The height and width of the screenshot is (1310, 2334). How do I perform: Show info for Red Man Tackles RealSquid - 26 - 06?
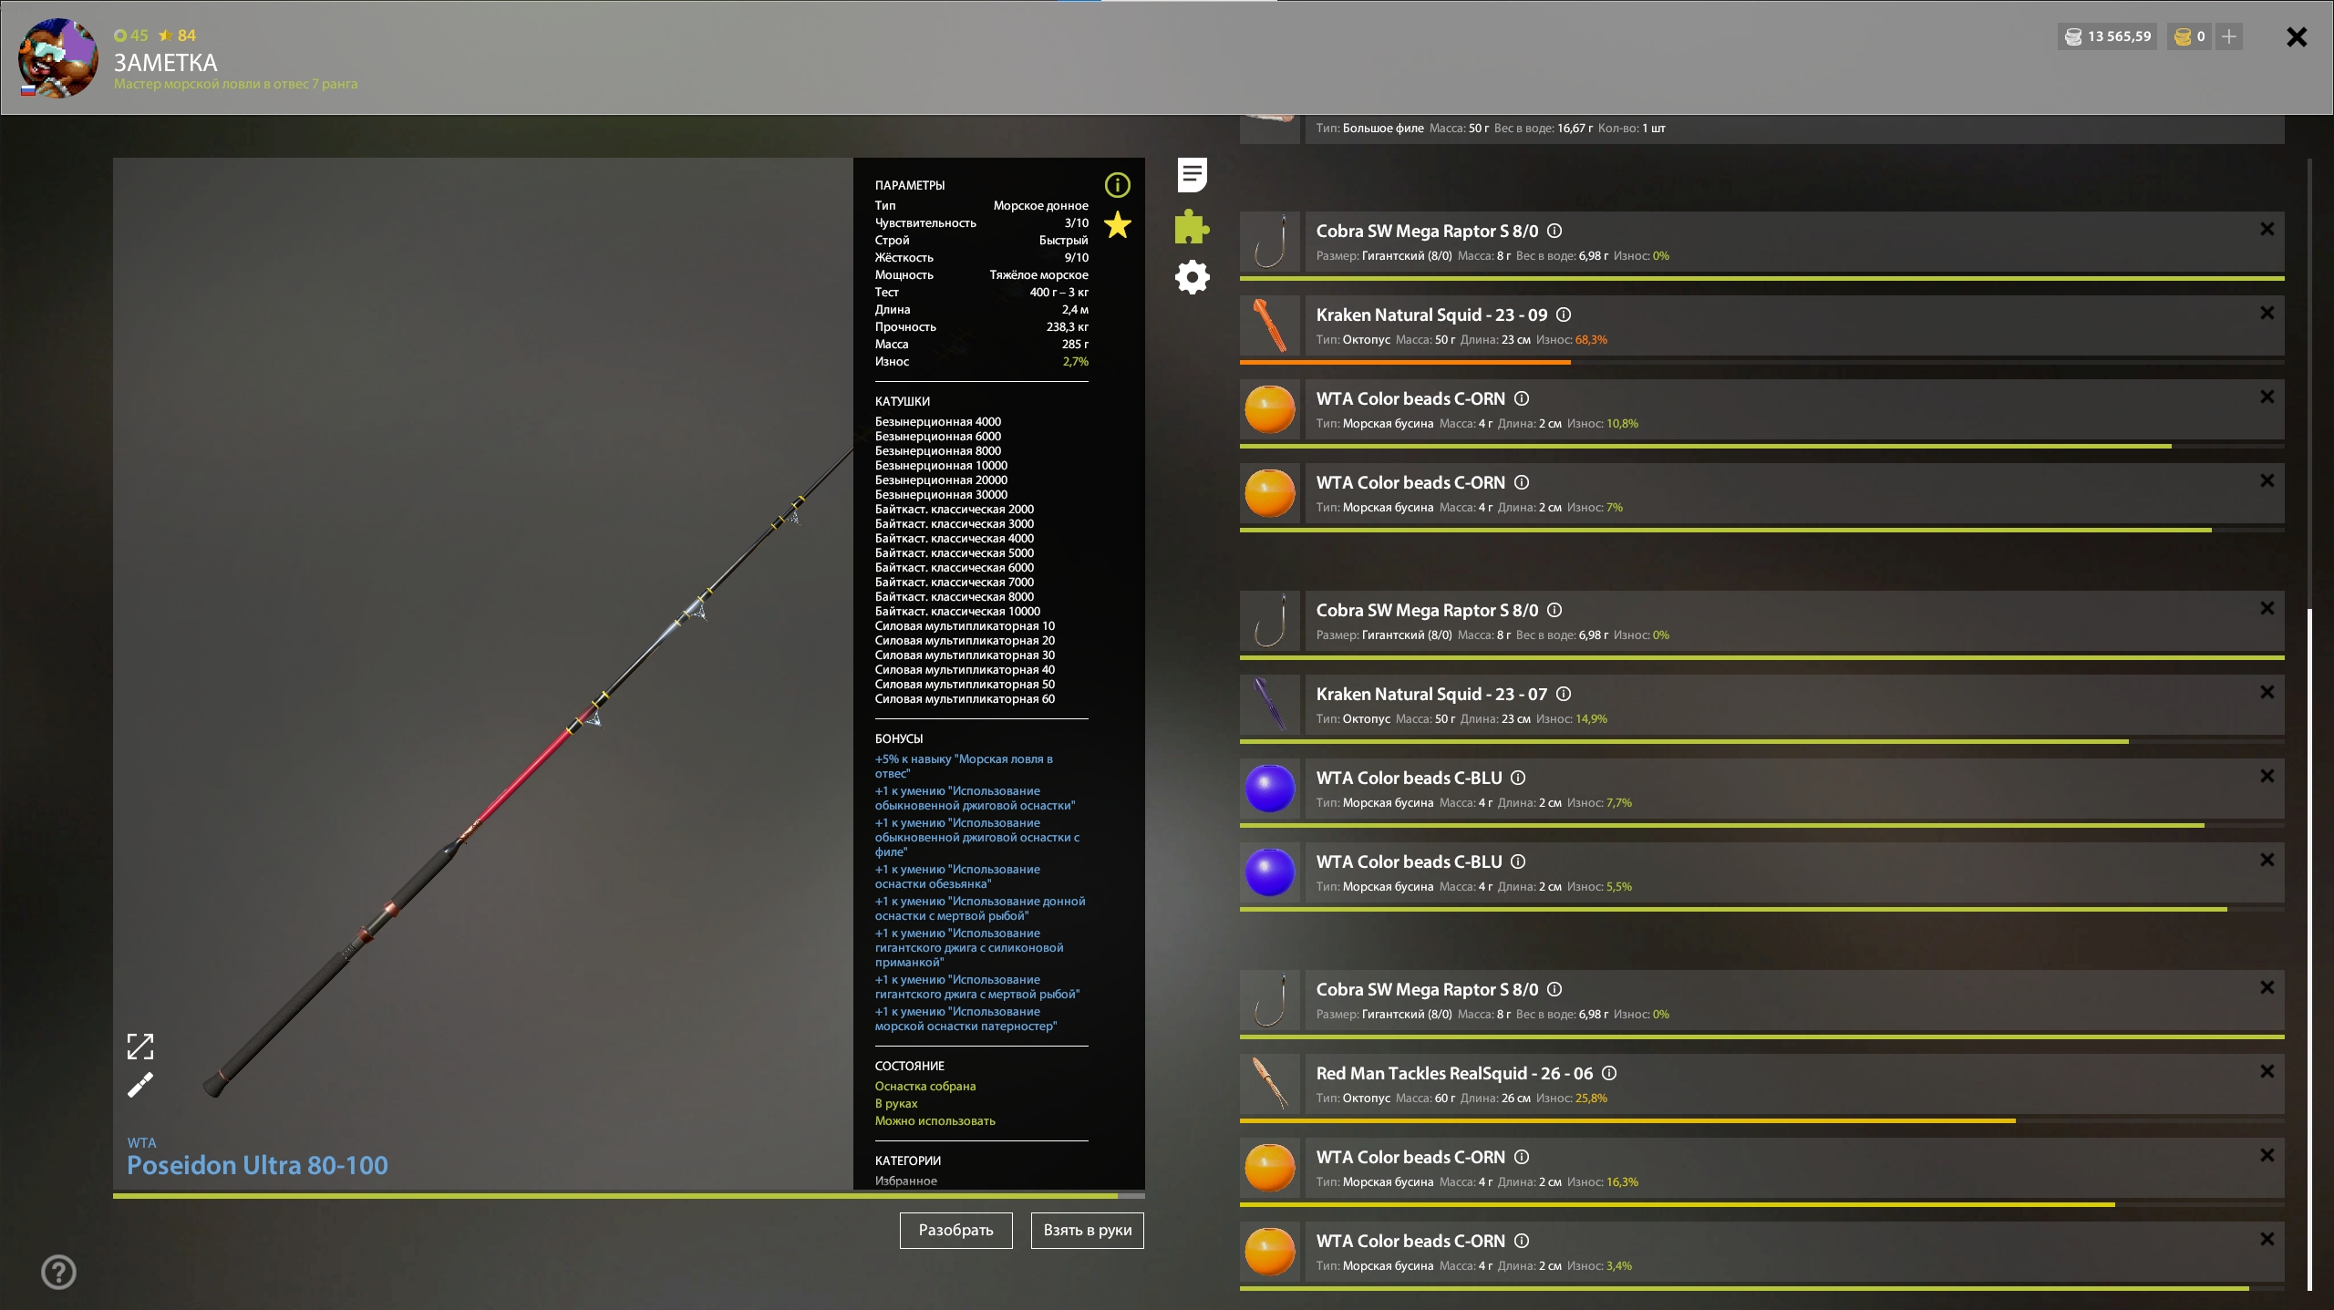pos(1609,1074)
